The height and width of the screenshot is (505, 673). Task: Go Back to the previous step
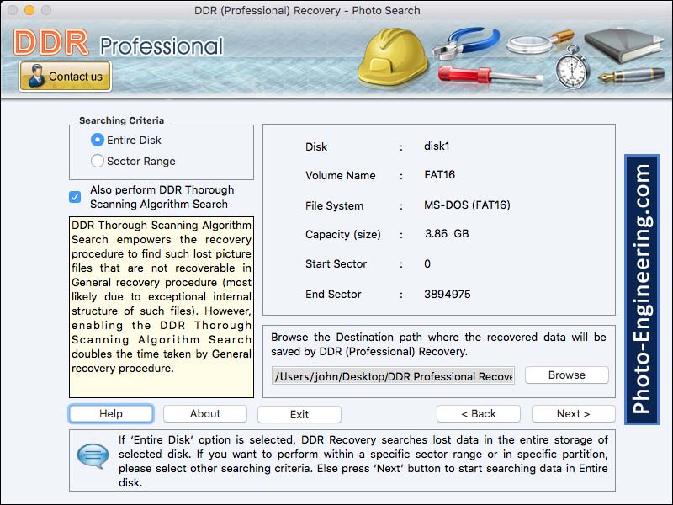click(x=479, y=413)
